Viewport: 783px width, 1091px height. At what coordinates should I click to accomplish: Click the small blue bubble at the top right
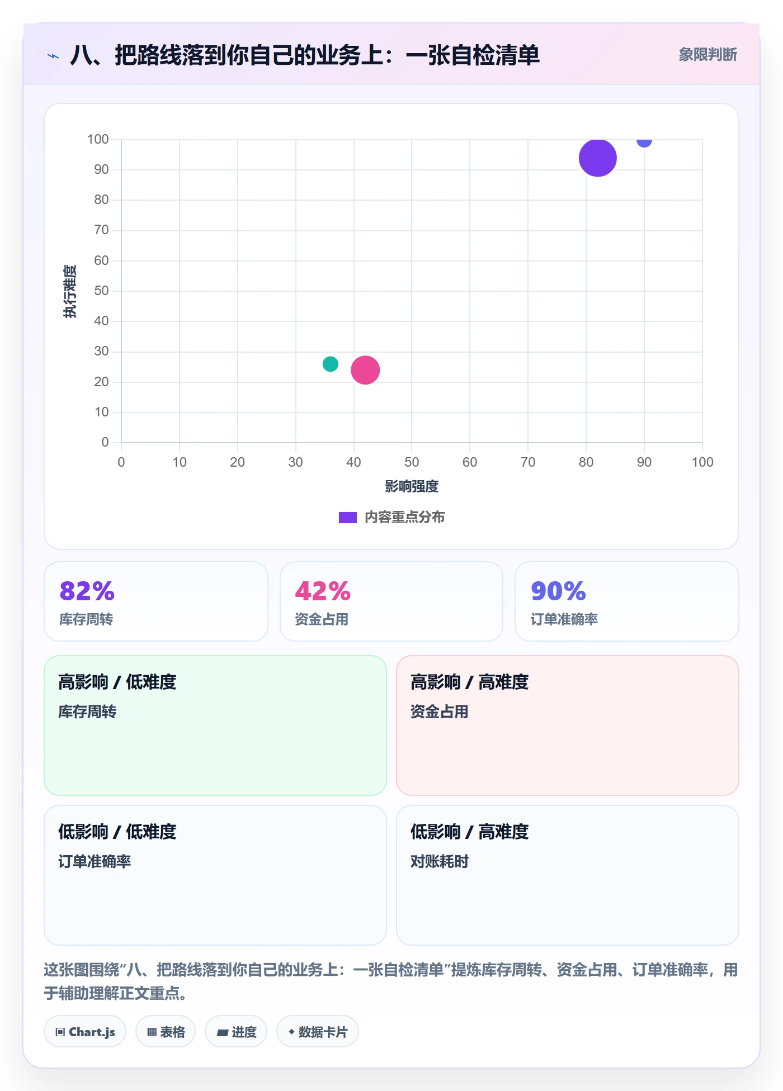coord(644,140)
